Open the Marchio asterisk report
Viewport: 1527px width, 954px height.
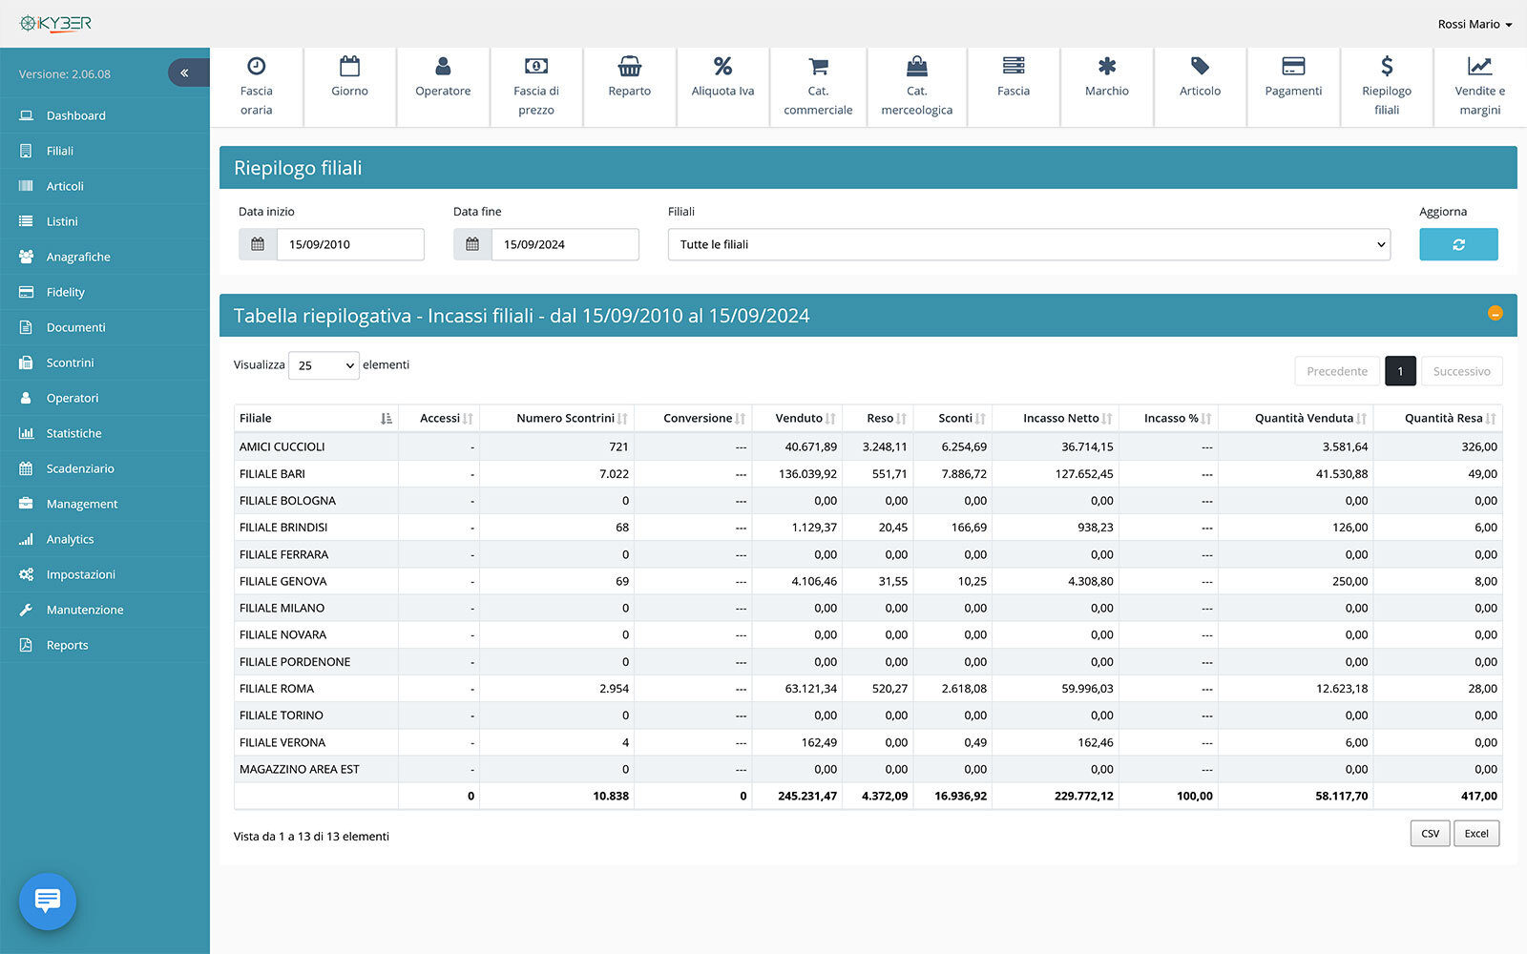tap(1107, 87)
